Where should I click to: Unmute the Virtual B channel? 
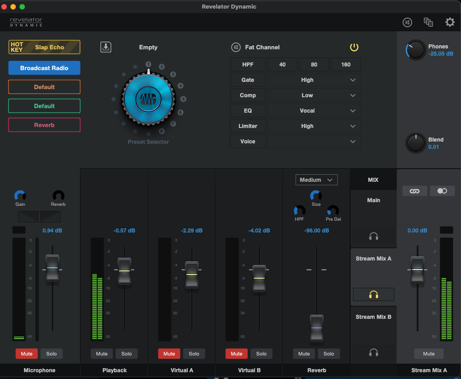[x=236, y=354]
